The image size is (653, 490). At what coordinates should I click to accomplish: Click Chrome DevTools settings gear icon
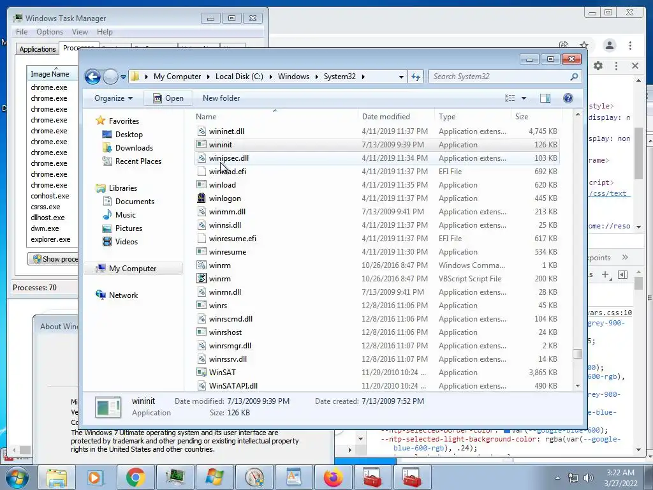598,66
